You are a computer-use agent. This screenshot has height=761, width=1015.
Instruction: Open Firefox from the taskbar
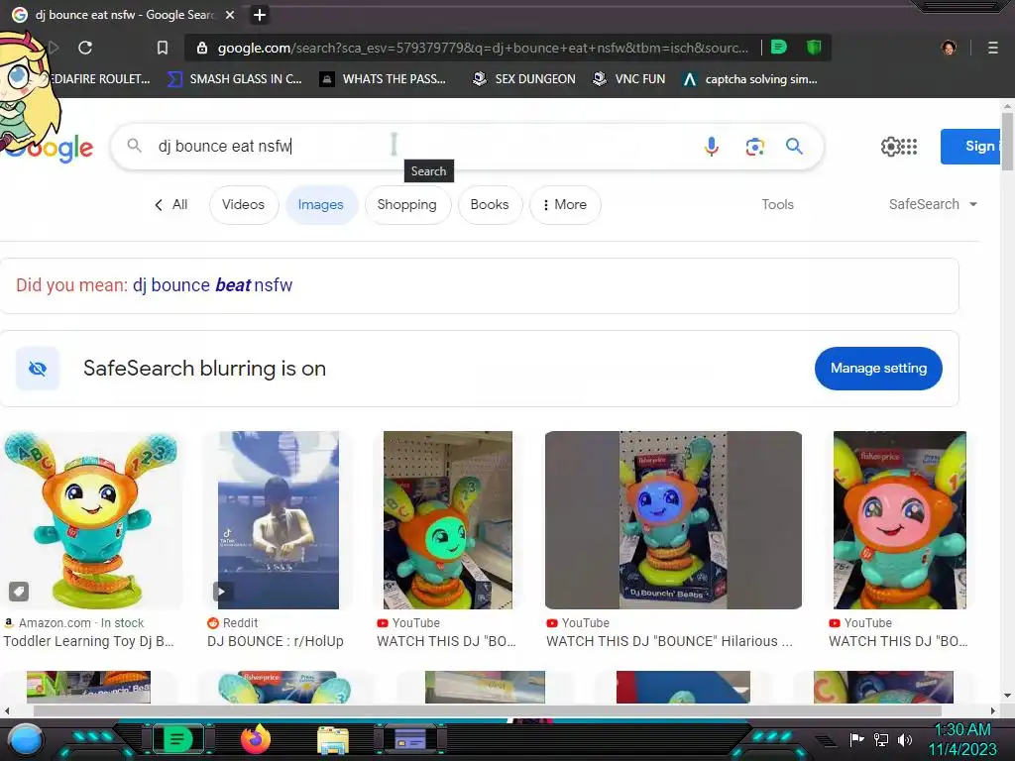(x=255, y=739)
